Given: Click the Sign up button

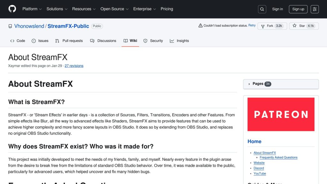Looking at the screenshot, I should 298,9.
